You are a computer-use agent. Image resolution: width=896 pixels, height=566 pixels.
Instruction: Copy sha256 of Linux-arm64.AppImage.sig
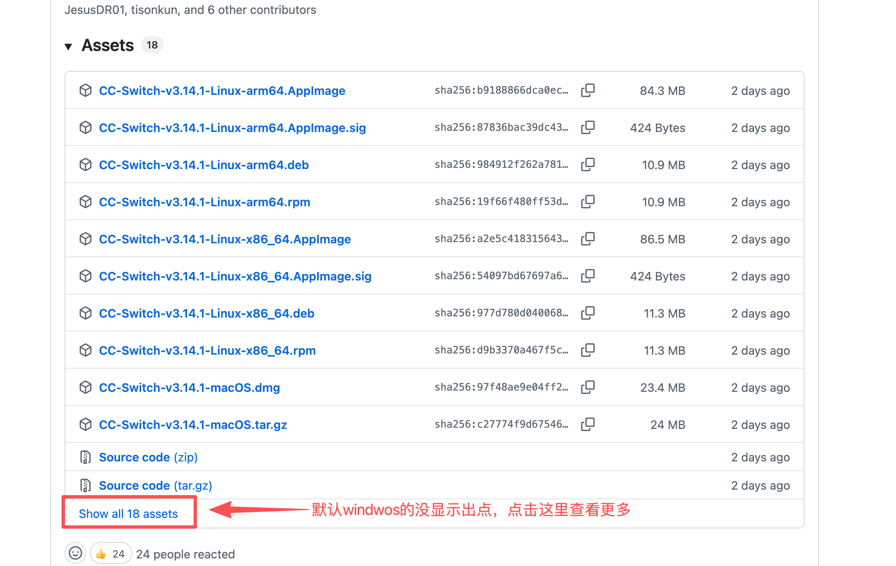coord(587,127)
